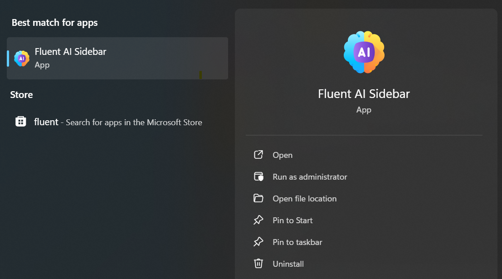Viewport: 502px width, 279px height.
Task: Run Fluent AI Sidebar as administrator
Action: pyautogui.click(x=310, y=176)
